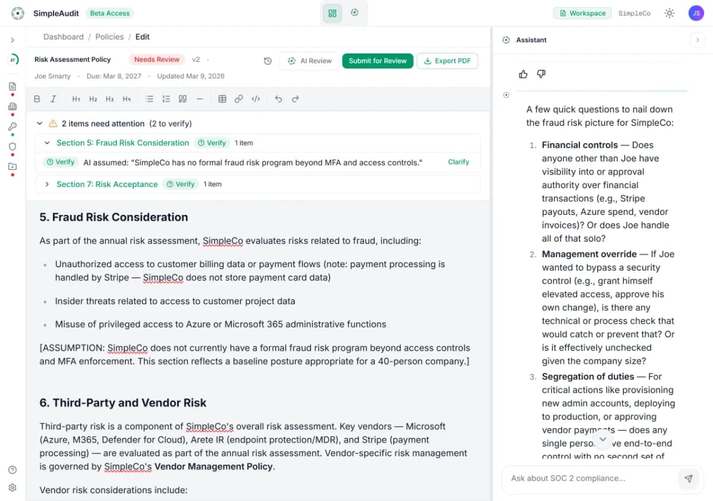Insert a numbered list
The height and width of the screenshot is (501, 713).
[x=166, y=99]
